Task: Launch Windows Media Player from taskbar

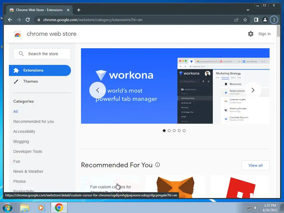Action: coord(41,207)
